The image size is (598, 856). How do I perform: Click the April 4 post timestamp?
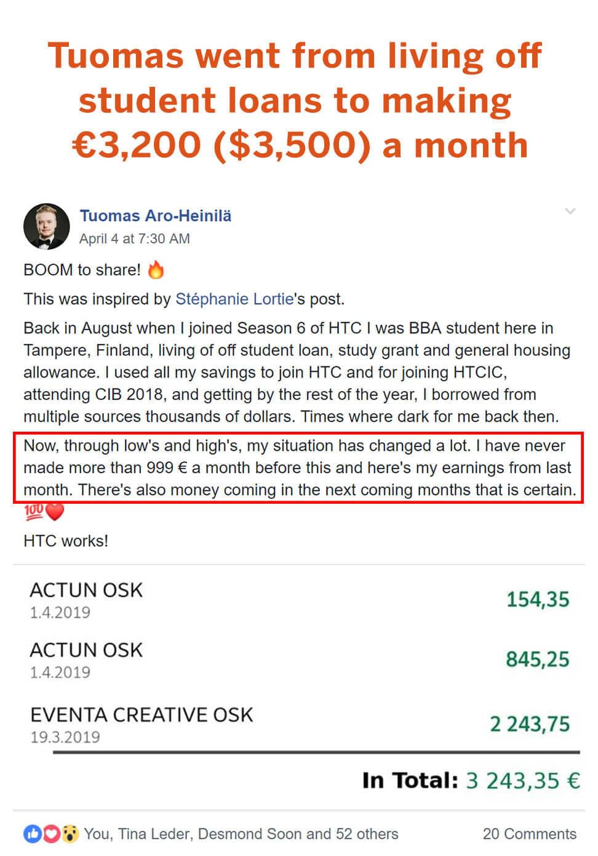(x=135, y=239)
